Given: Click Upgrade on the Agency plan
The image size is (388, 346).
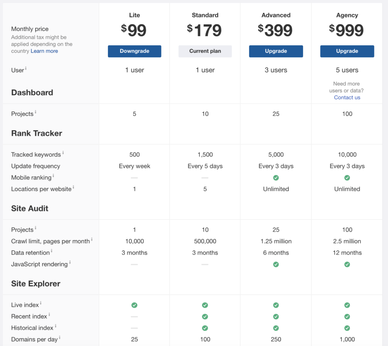Looking at the screenshot, I should 347,51.
